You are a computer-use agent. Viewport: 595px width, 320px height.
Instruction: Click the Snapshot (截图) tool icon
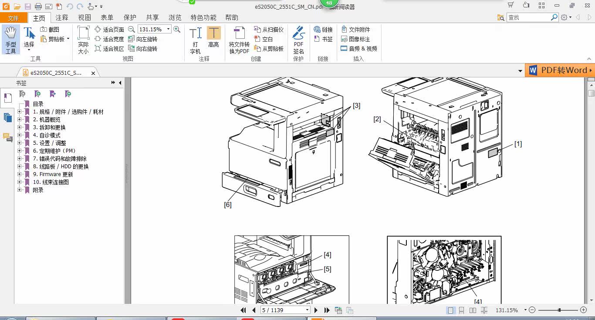[x=44, y=30]
